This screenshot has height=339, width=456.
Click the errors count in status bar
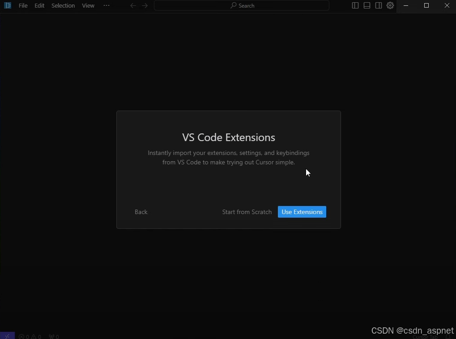[24, 337]
